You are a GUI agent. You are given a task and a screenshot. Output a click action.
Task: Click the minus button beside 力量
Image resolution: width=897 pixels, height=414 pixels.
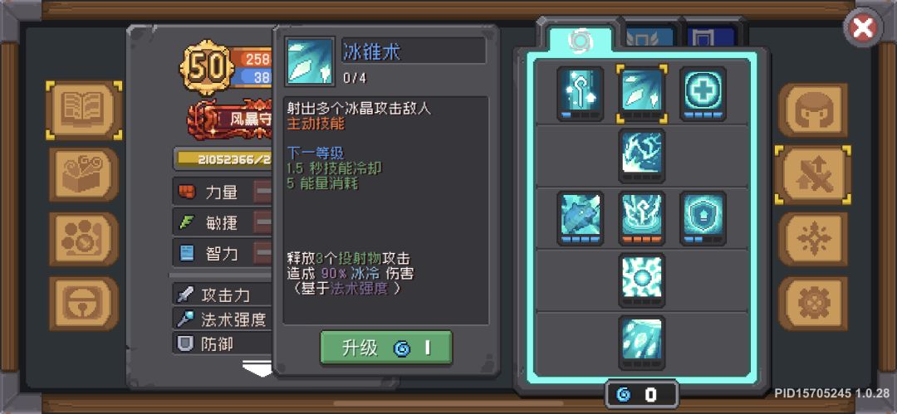point(263,192)
